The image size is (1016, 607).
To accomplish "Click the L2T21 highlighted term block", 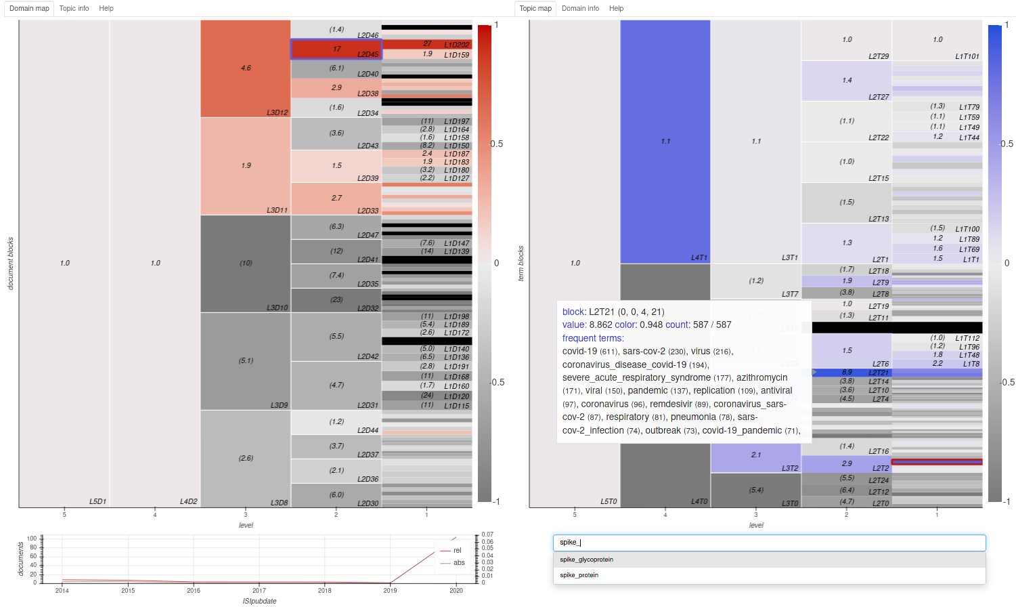I will pyautogui.click(x=846, y=372).
